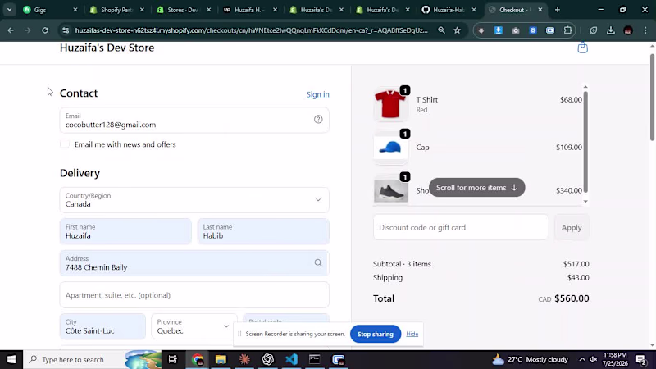656x369 pixels.
Task: Click the email field help question icon
Action: pos(318,120)
